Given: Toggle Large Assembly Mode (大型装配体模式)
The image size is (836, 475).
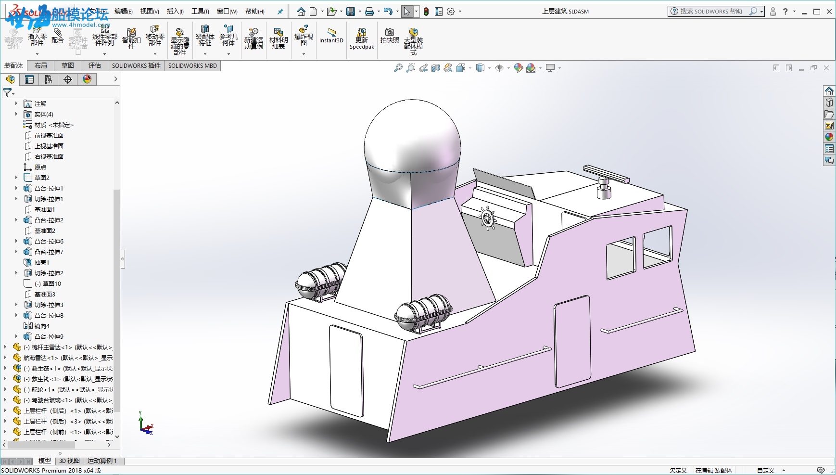Looking at the screenshot, I should [x=413, y=41].
